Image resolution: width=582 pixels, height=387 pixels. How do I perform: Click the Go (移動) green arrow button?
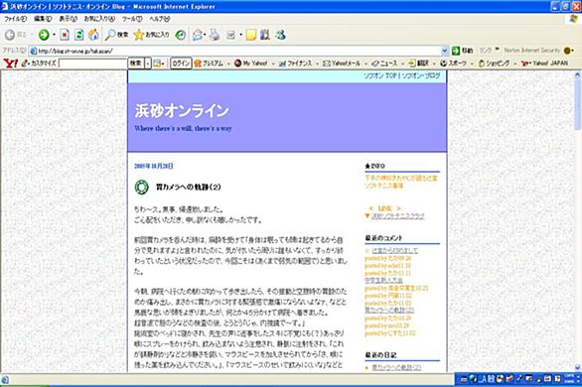(463, 51)
